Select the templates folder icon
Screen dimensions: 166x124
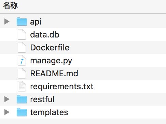22,112
